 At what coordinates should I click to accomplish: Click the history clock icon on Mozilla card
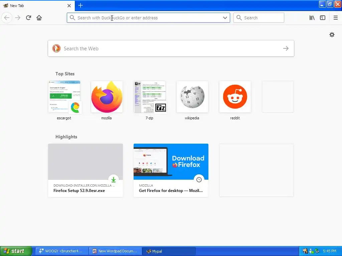click(x=199, y=180)
